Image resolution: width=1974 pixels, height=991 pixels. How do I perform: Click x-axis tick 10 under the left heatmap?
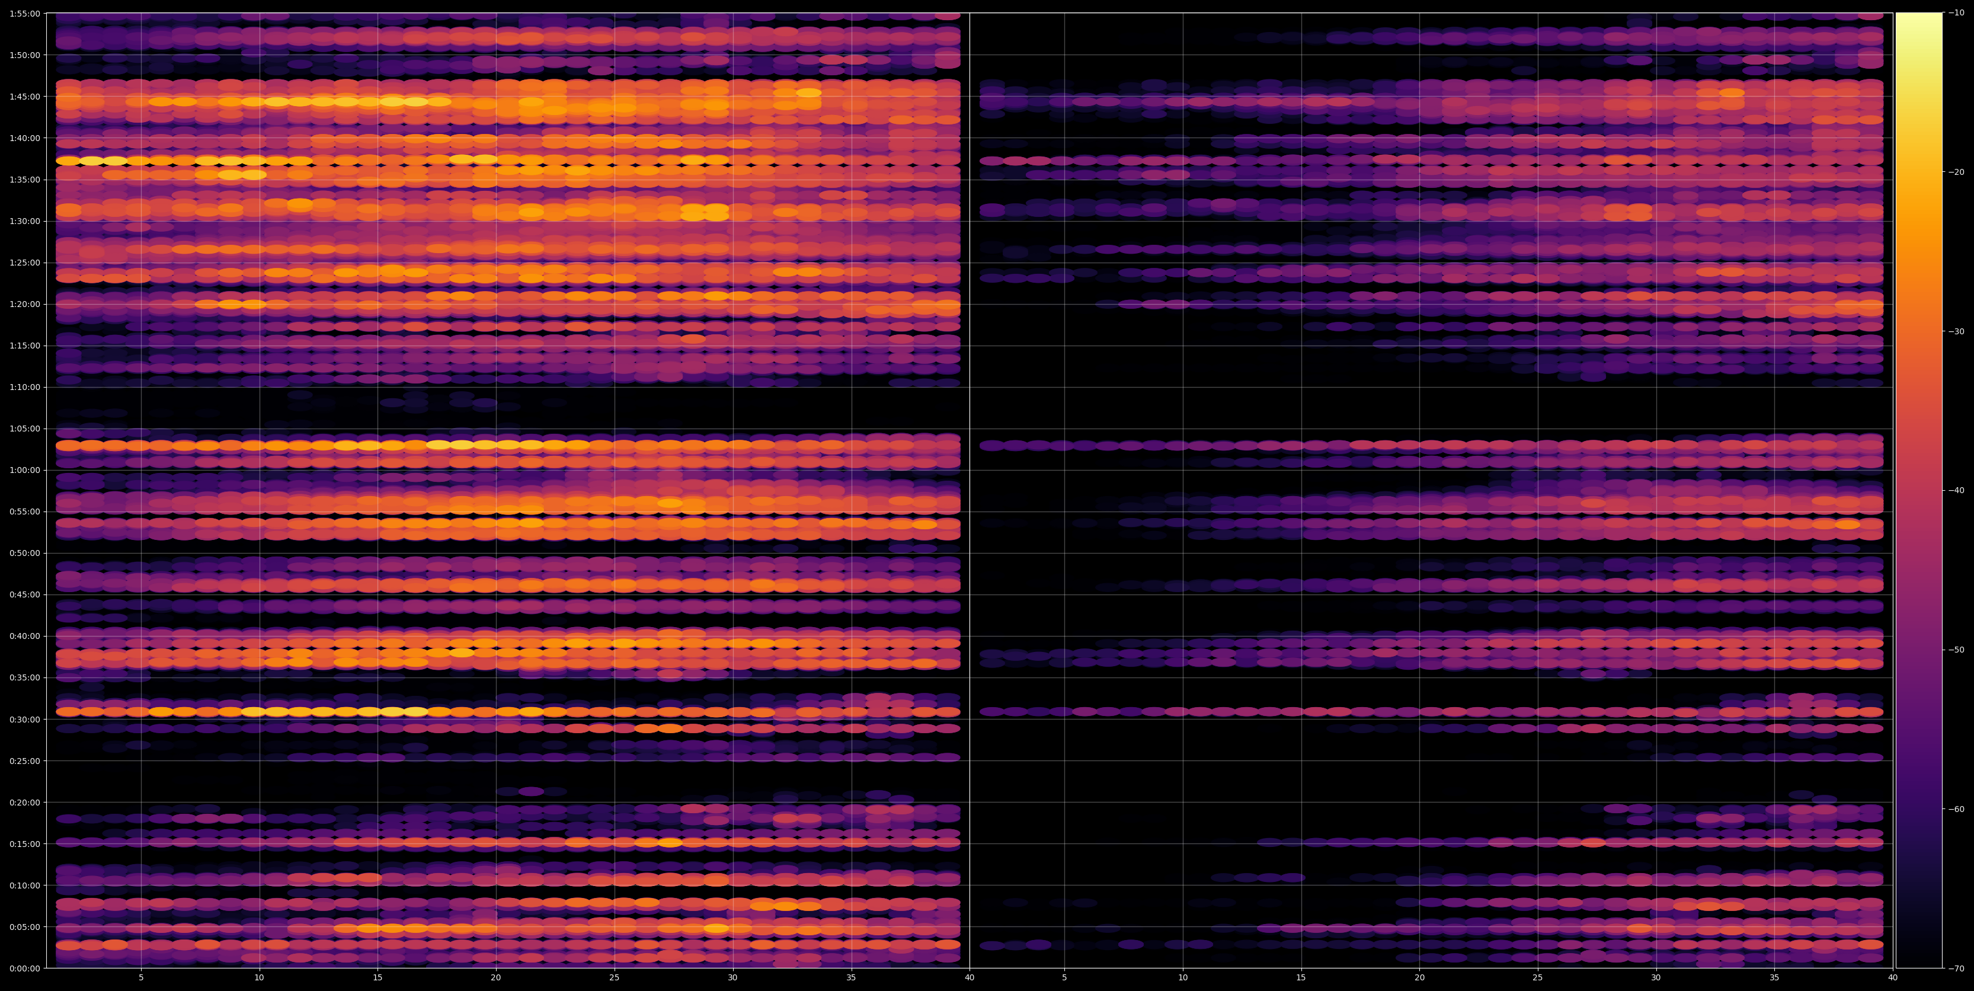pyautogui.click(x=259, y=978)
